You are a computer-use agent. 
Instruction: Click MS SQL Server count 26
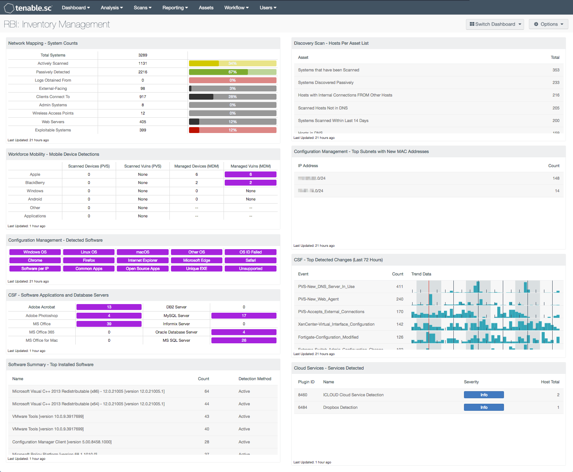coord(244,340)
